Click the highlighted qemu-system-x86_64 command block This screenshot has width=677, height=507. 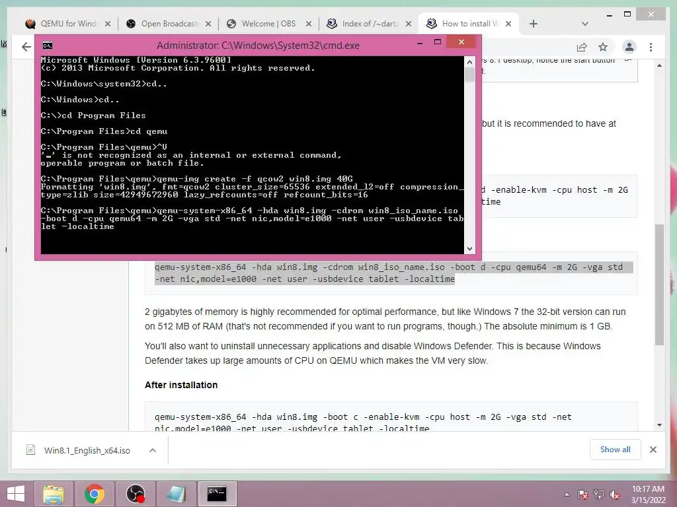click(x=391, y=273)
